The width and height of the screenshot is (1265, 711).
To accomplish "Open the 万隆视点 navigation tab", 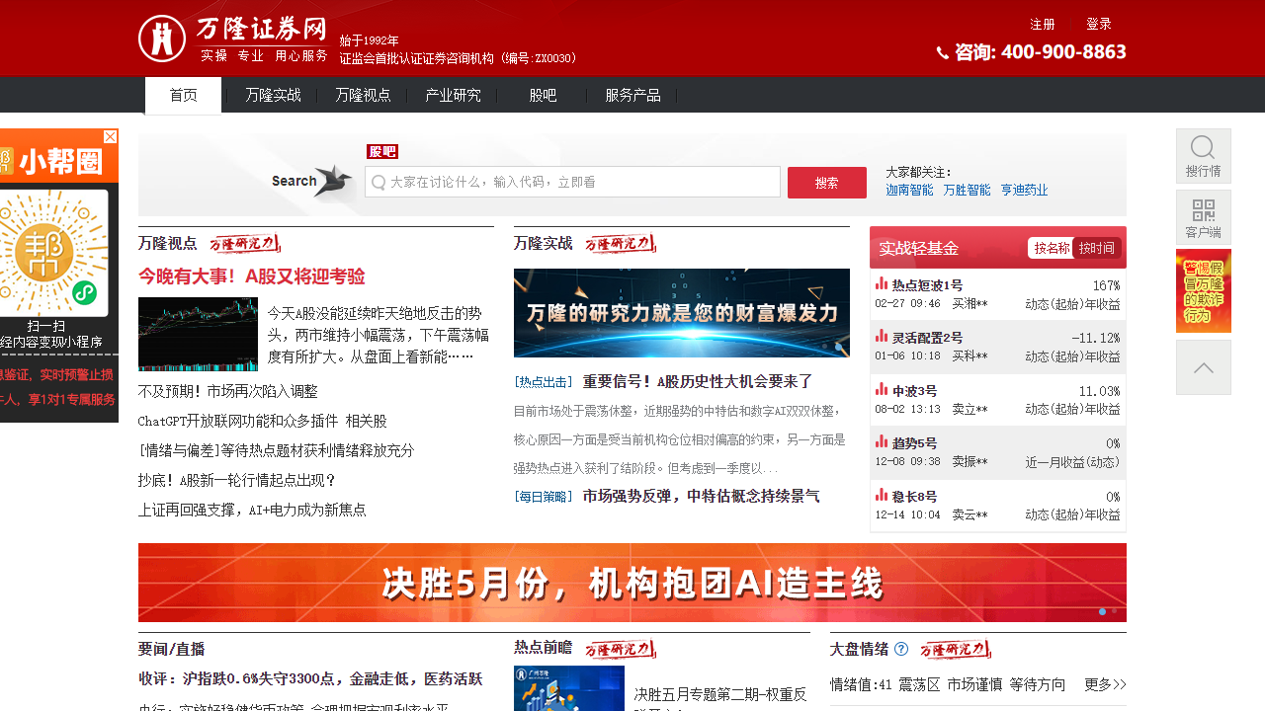I will 363,95.
